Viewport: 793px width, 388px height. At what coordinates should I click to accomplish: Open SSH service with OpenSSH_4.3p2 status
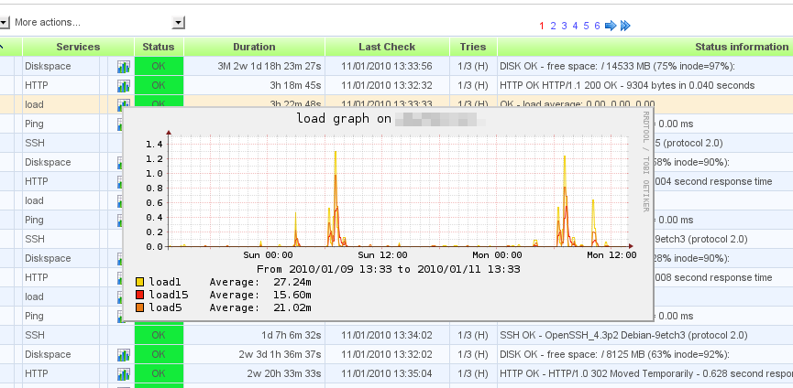click(x=35, y=335)
